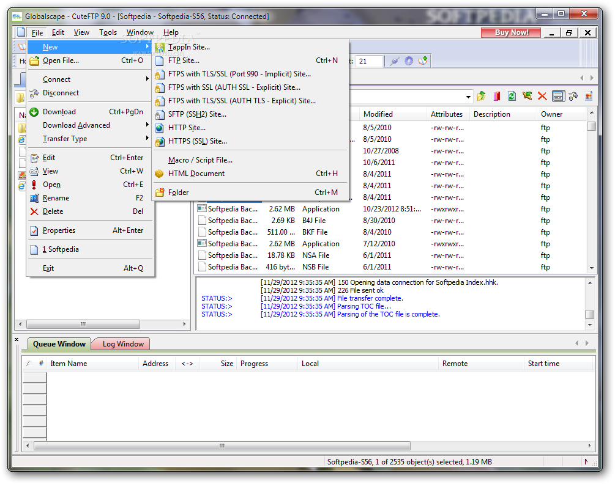Click the port field showing 21
This screenshot has width=615, height=484.
[x=368, y=61]
